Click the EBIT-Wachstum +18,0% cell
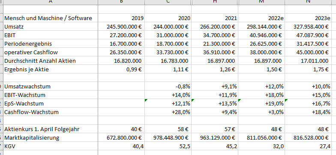This screenshot has width=336, height=155. (261, 95)
